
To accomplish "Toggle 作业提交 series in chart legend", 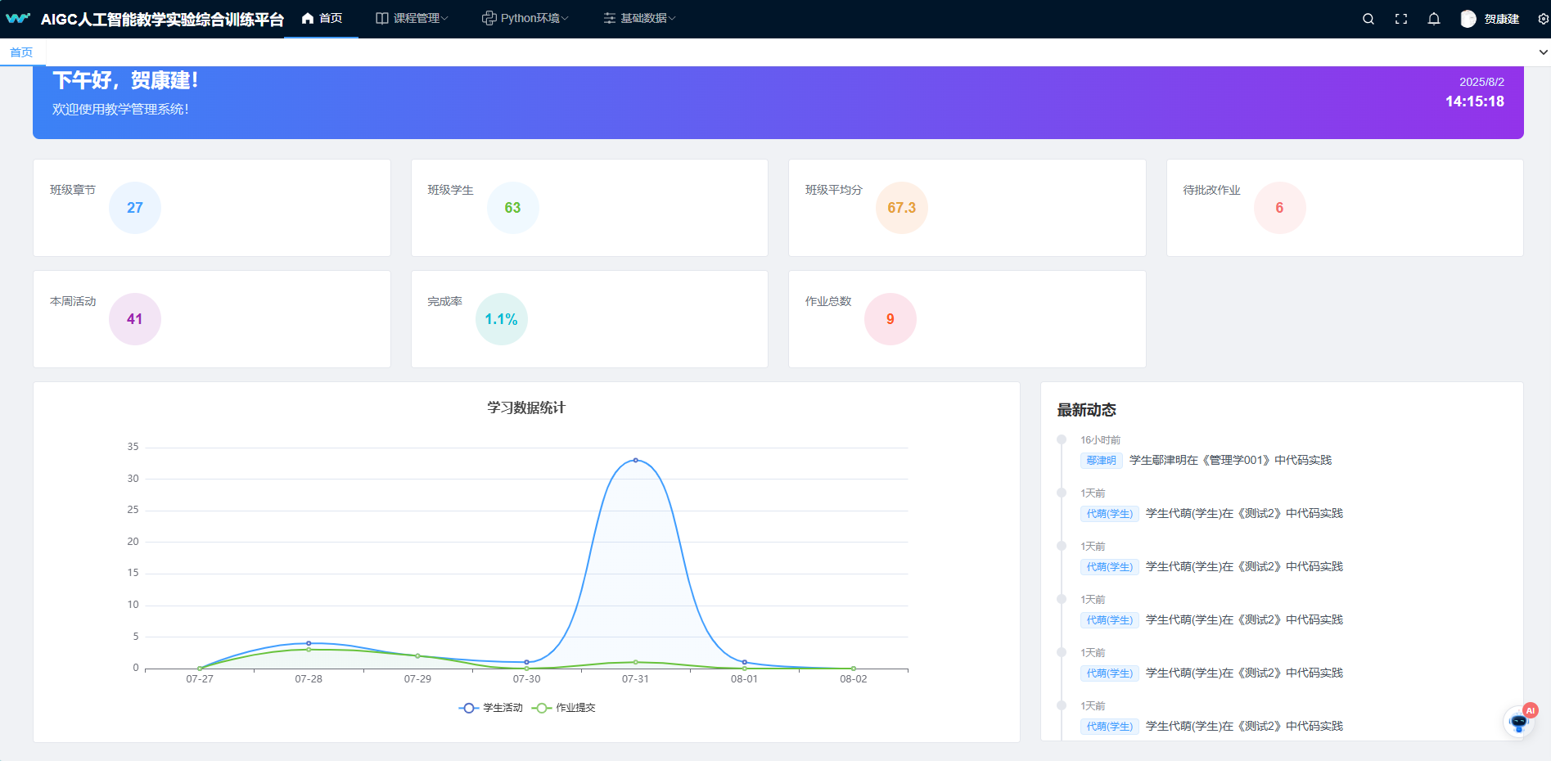I will tap(564, 708).
